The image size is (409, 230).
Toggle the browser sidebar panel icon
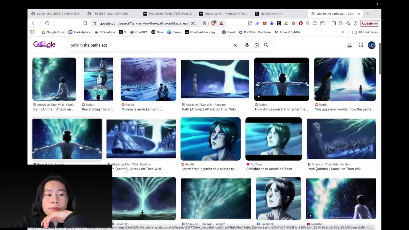click(x=334, y=23)
